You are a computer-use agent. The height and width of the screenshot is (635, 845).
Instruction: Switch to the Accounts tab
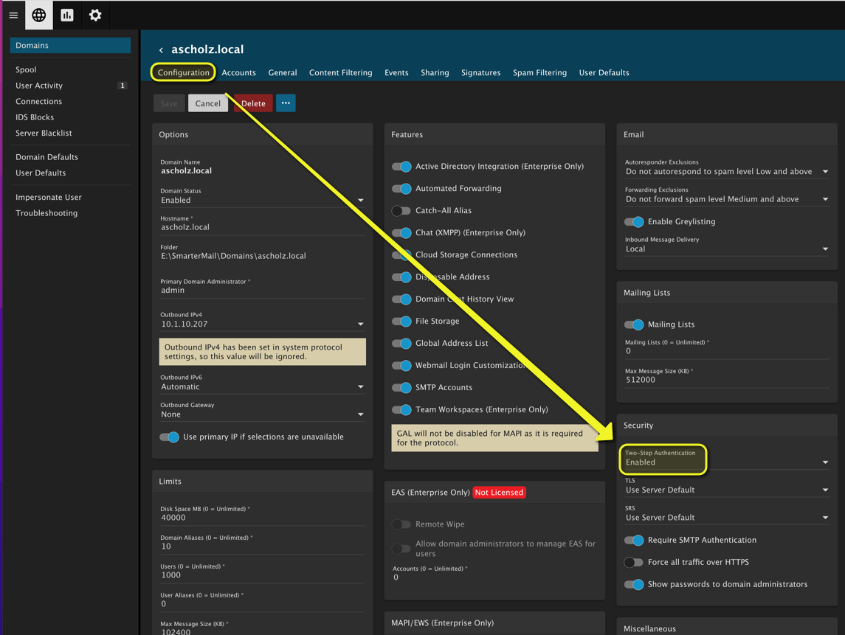(238, 73)
